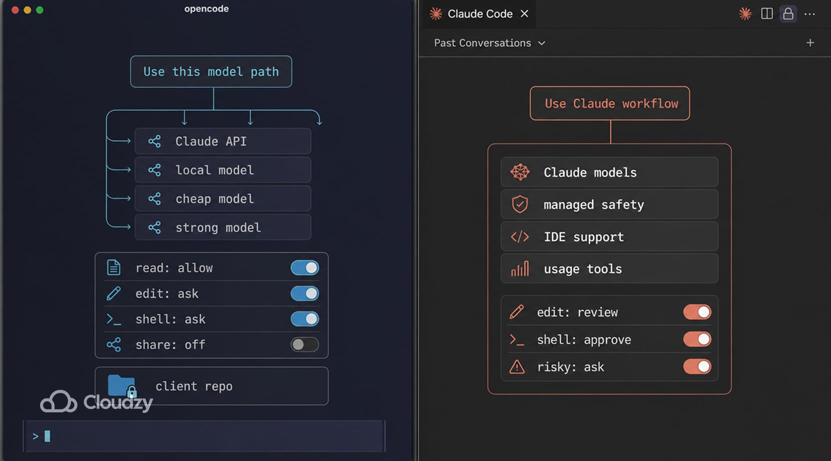Select the IDE support code icon

point(520,237)
